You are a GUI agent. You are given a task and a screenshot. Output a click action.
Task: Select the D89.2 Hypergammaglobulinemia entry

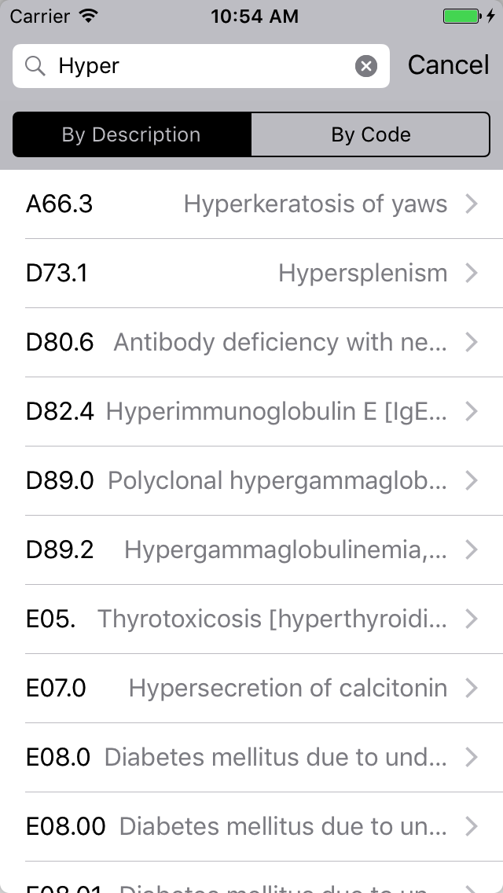point(251,549)
